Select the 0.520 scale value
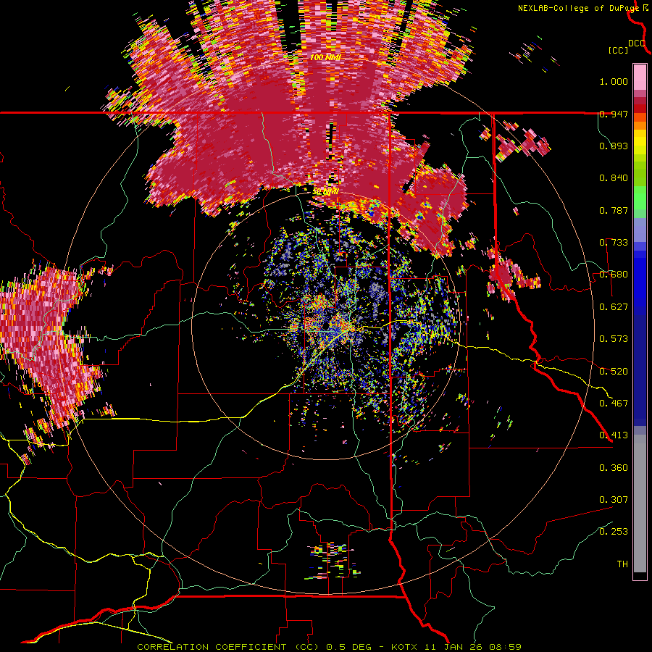Screen dimensions: 652x652 click(x=614, y=371)
